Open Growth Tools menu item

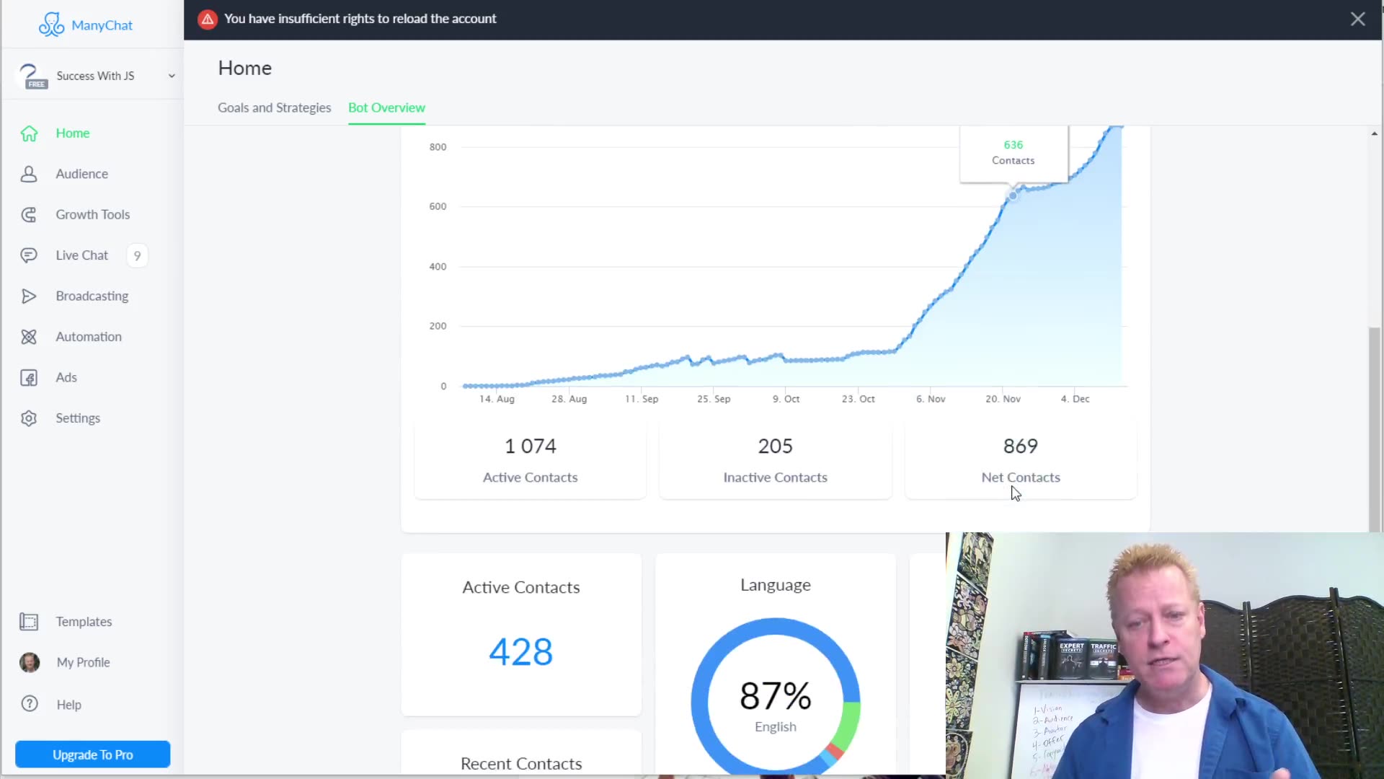pos(93,215)
